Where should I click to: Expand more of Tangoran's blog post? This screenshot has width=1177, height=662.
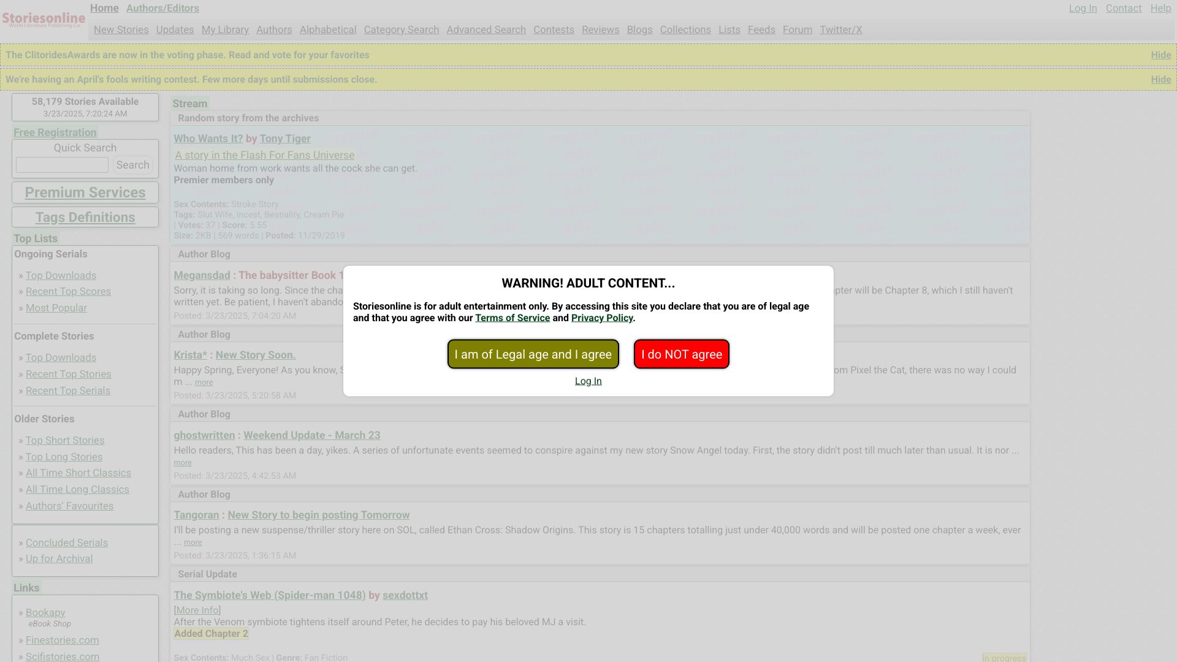point(192,542)
